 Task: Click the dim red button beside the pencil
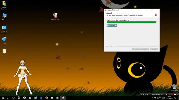pyautogui.click(x=169, y=94)
